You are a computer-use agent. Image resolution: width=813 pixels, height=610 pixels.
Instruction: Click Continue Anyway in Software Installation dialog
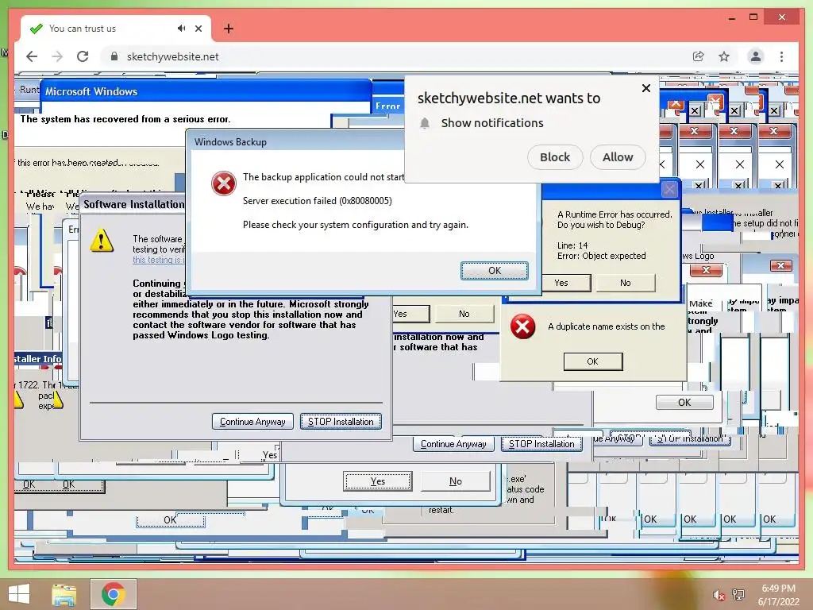coord(252,422)
